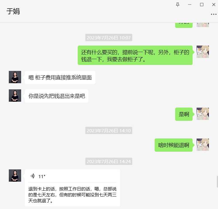Click your own avatar beside 是啊 message

point(202,114)
